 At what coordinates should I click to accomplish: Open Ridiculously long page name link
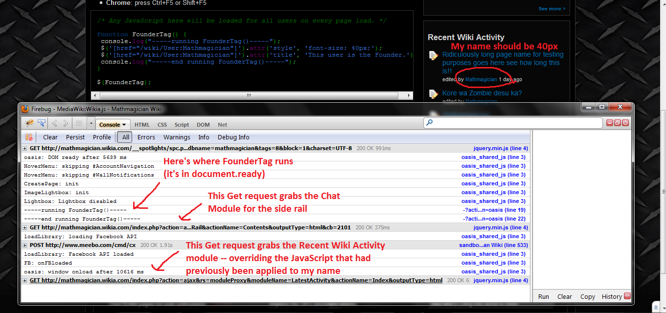pos(503,63)
